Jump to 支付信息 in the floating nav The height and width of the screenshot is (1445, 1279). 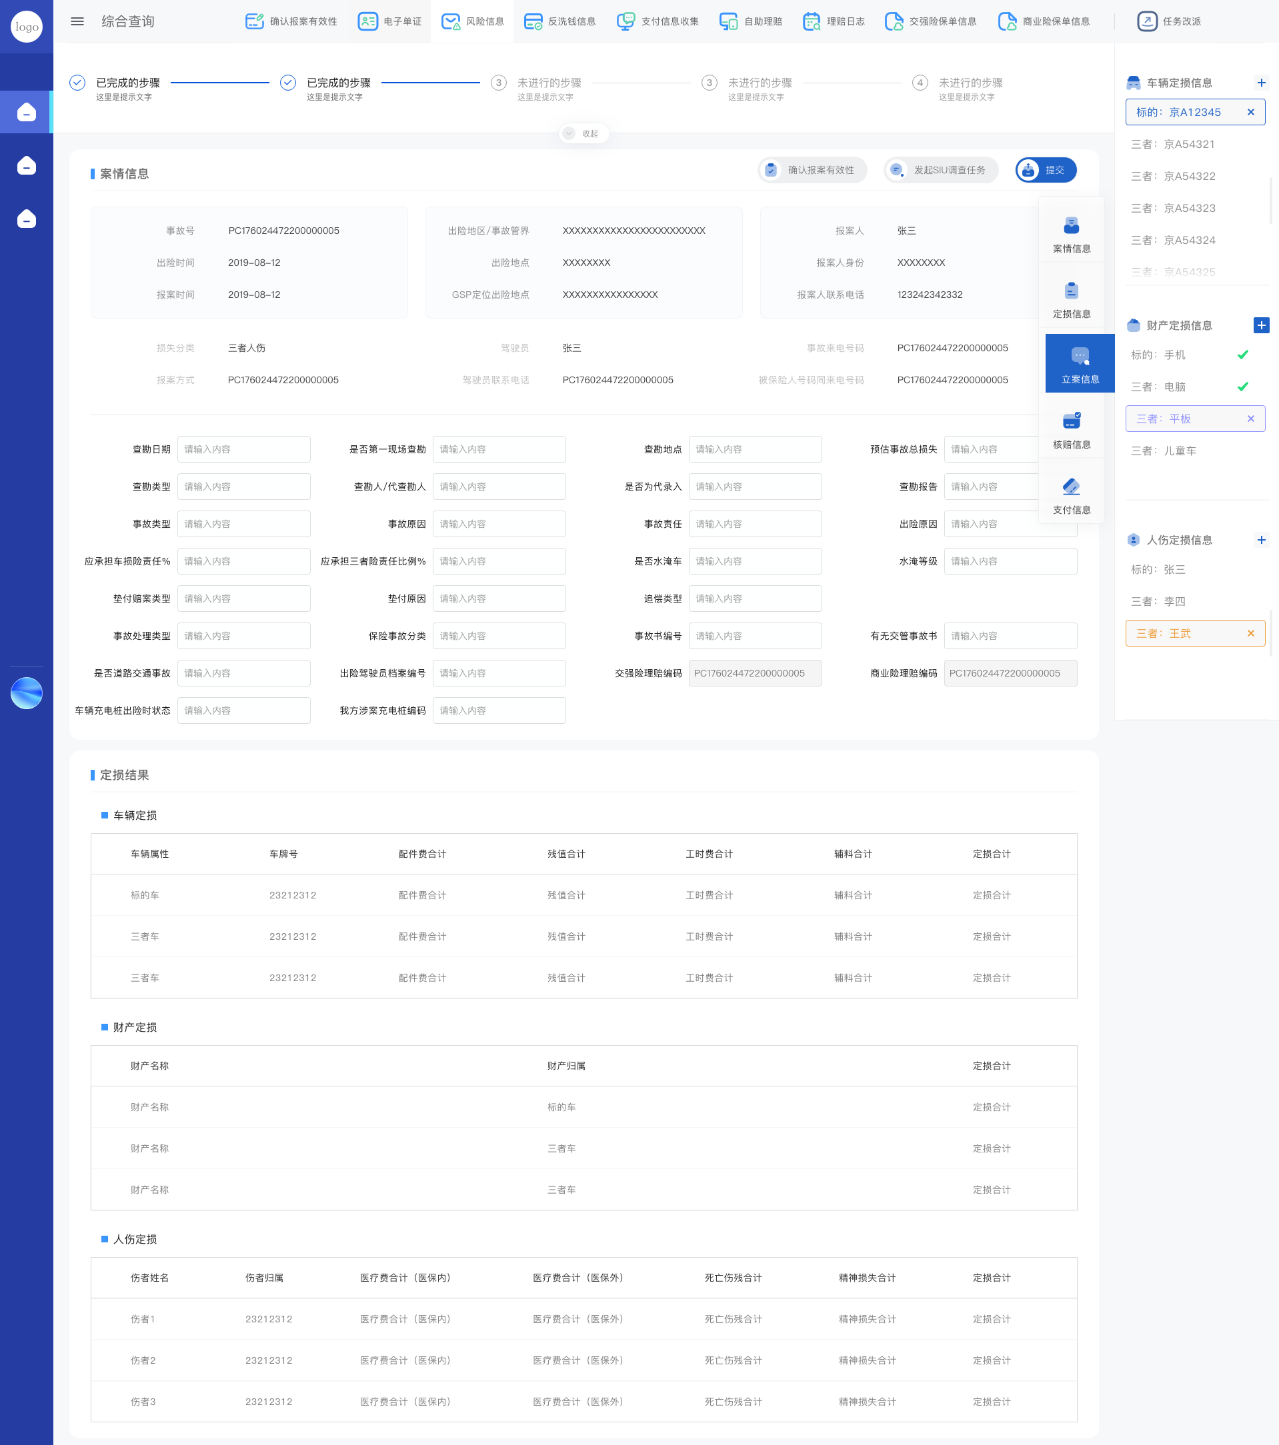coord(1071,496)
